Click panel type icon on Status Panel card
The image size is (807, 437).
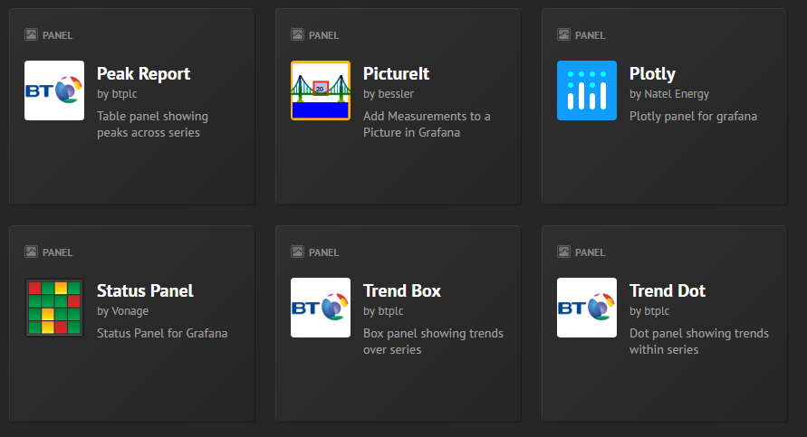click(x=31, y=252)
